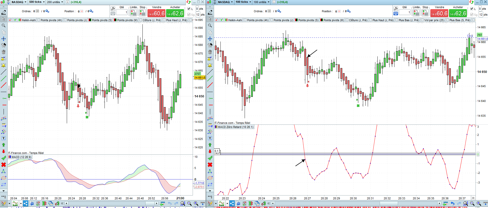Click the keyboard icon in right order panel

396,14
